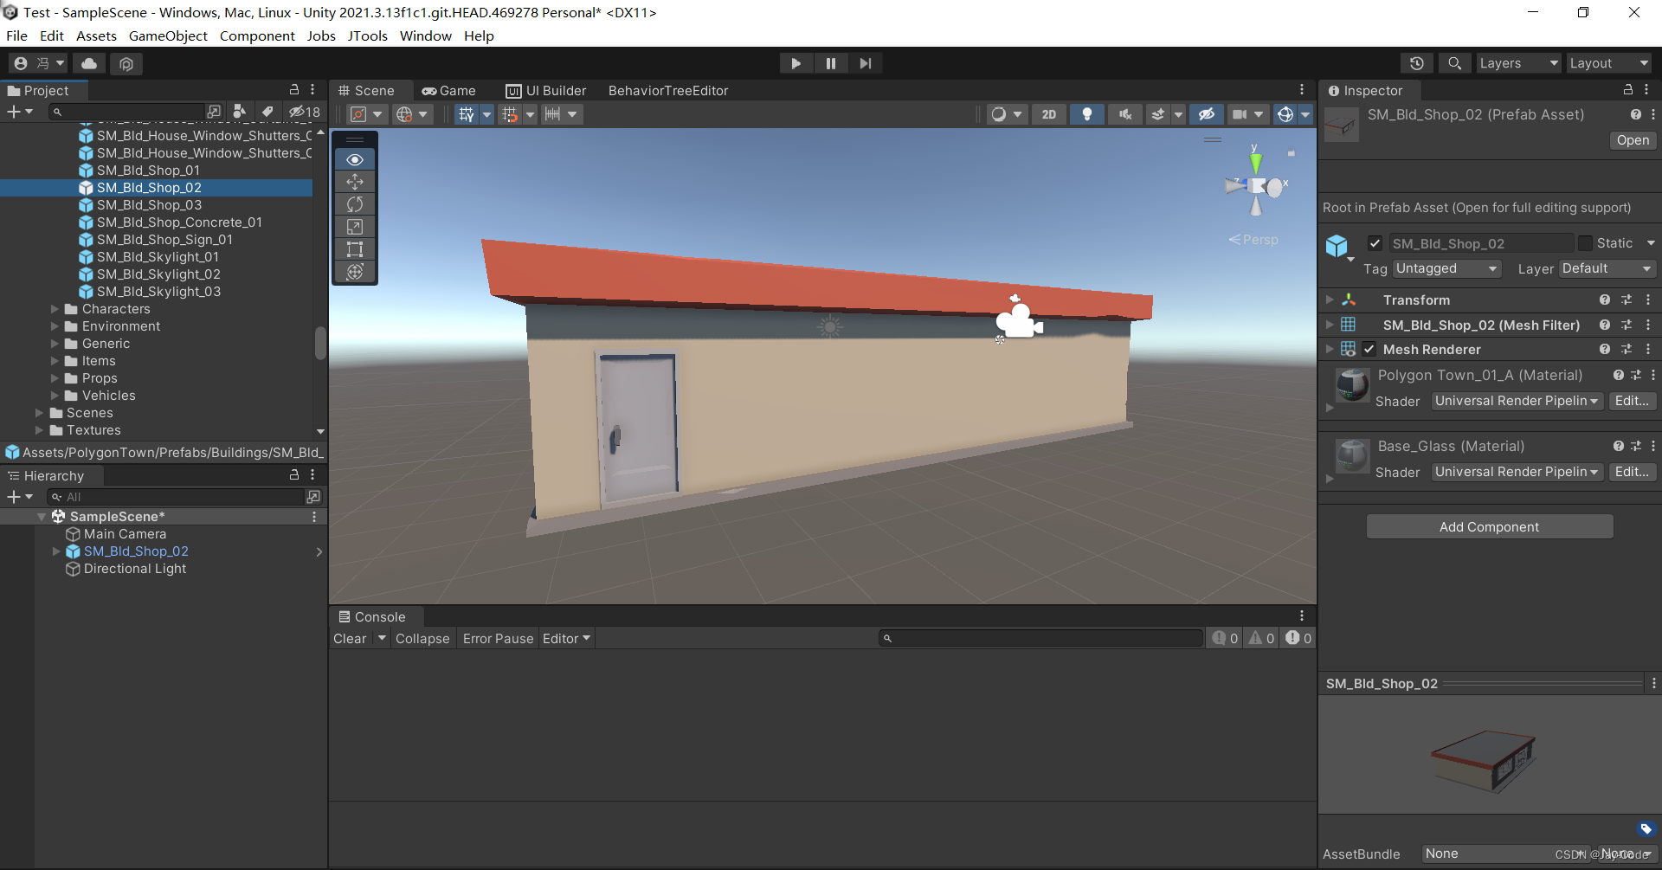Toggle 2D view mode in Scene
The image size is (1662, 870).
[x=1049, y=114]
